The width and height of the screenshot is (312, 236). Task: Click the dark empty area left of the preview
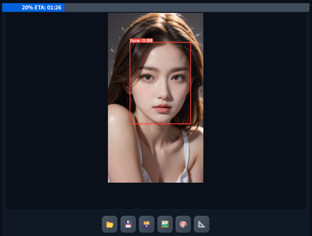coord(56,105)
